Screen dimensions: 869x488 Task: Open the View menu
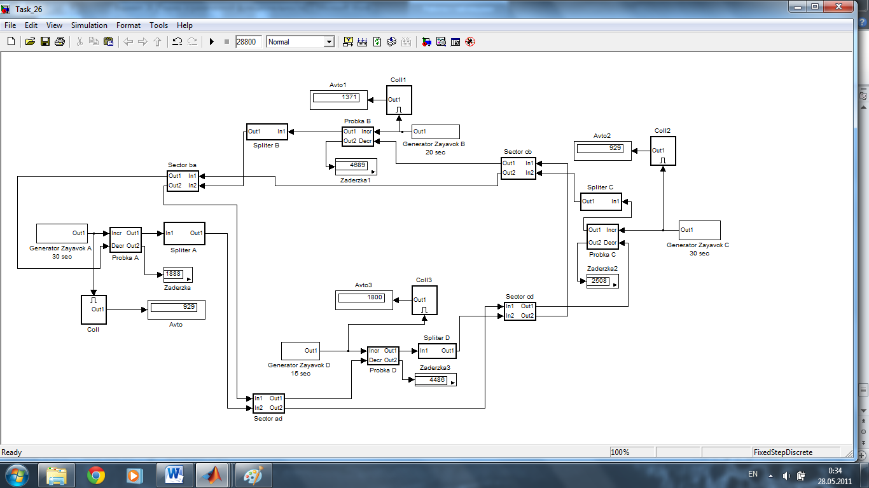54,25
